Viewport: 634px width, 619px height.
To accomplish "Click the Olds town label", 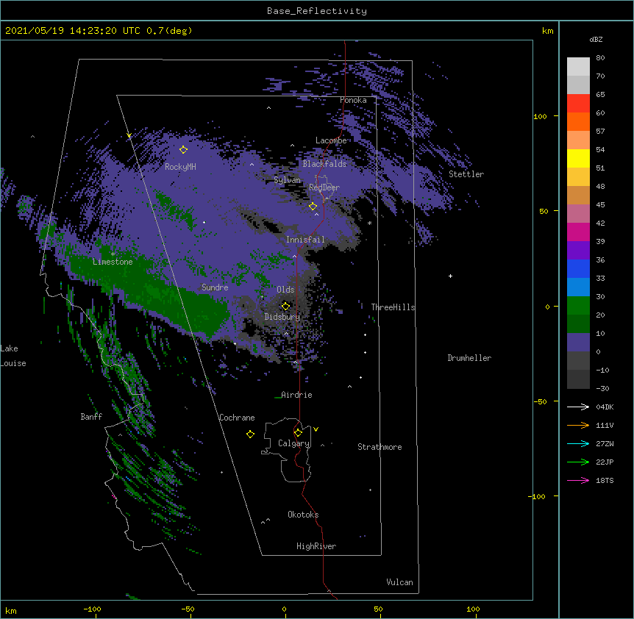I will pyautogui.click(x=285, y=290).
